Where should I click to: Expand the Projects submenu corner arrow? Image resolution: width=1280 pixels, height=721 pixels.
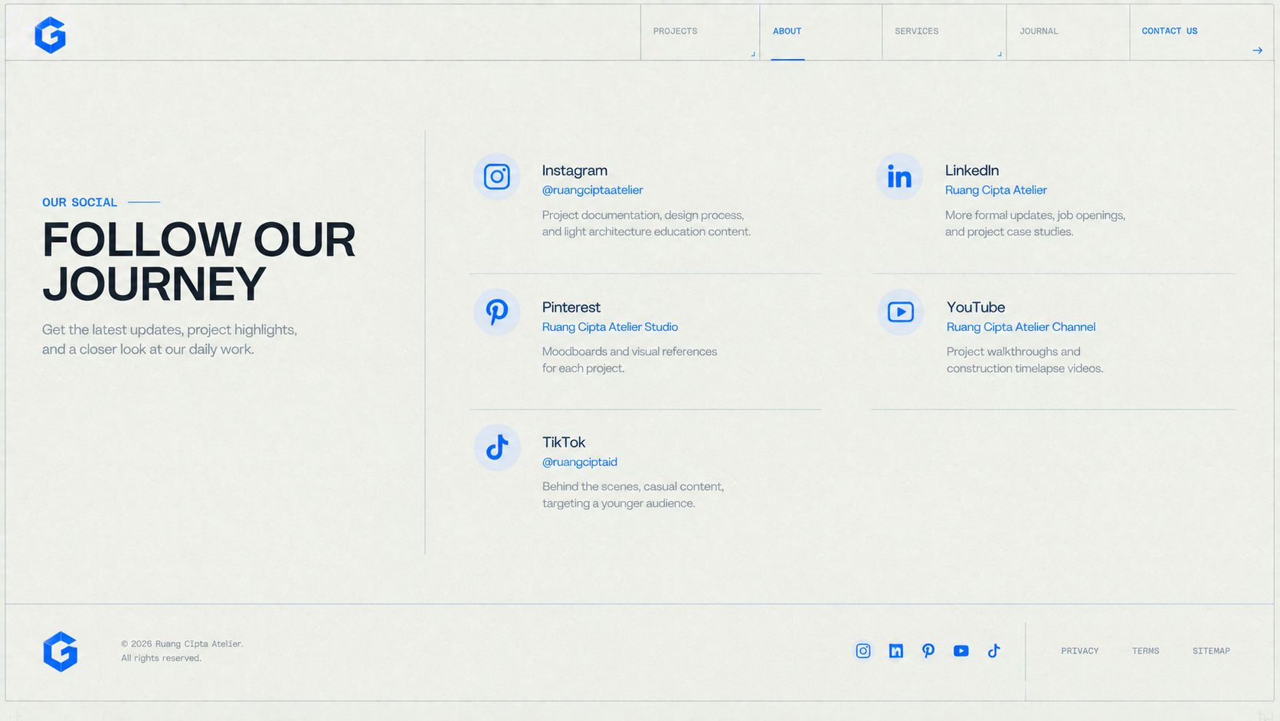coord(753,54)
